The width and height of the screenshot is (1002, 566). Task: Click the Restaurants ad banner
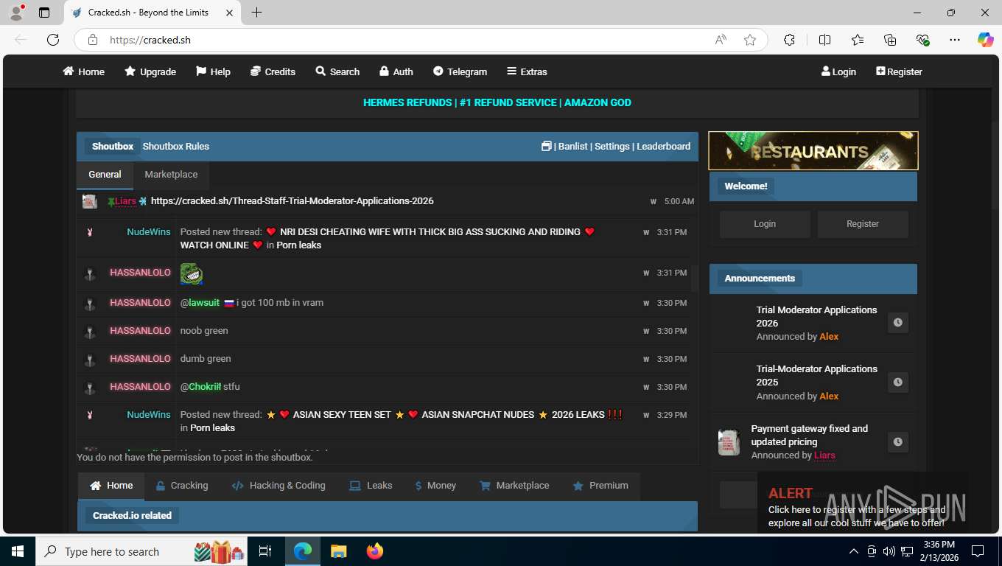point(813,150)
